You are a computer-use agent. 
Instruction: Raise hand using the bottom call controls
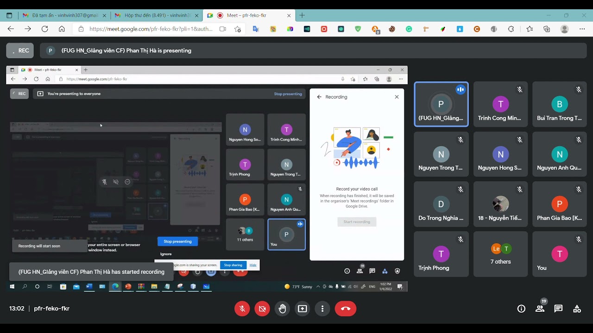point(282,308)
